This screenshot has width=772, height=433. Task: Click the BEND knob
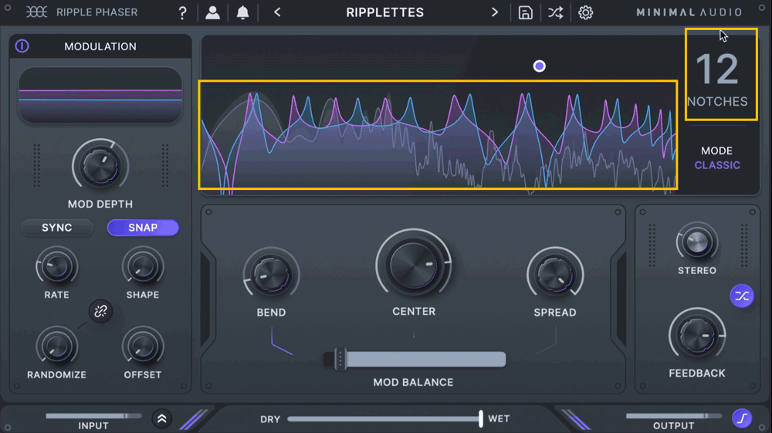pos(271,275)
